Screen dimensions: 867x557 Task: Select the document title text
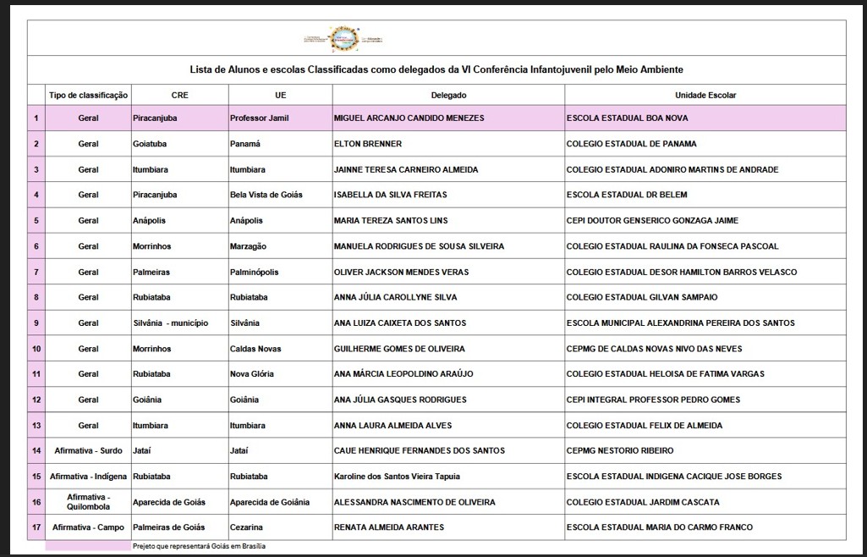(x=435, y=69)
